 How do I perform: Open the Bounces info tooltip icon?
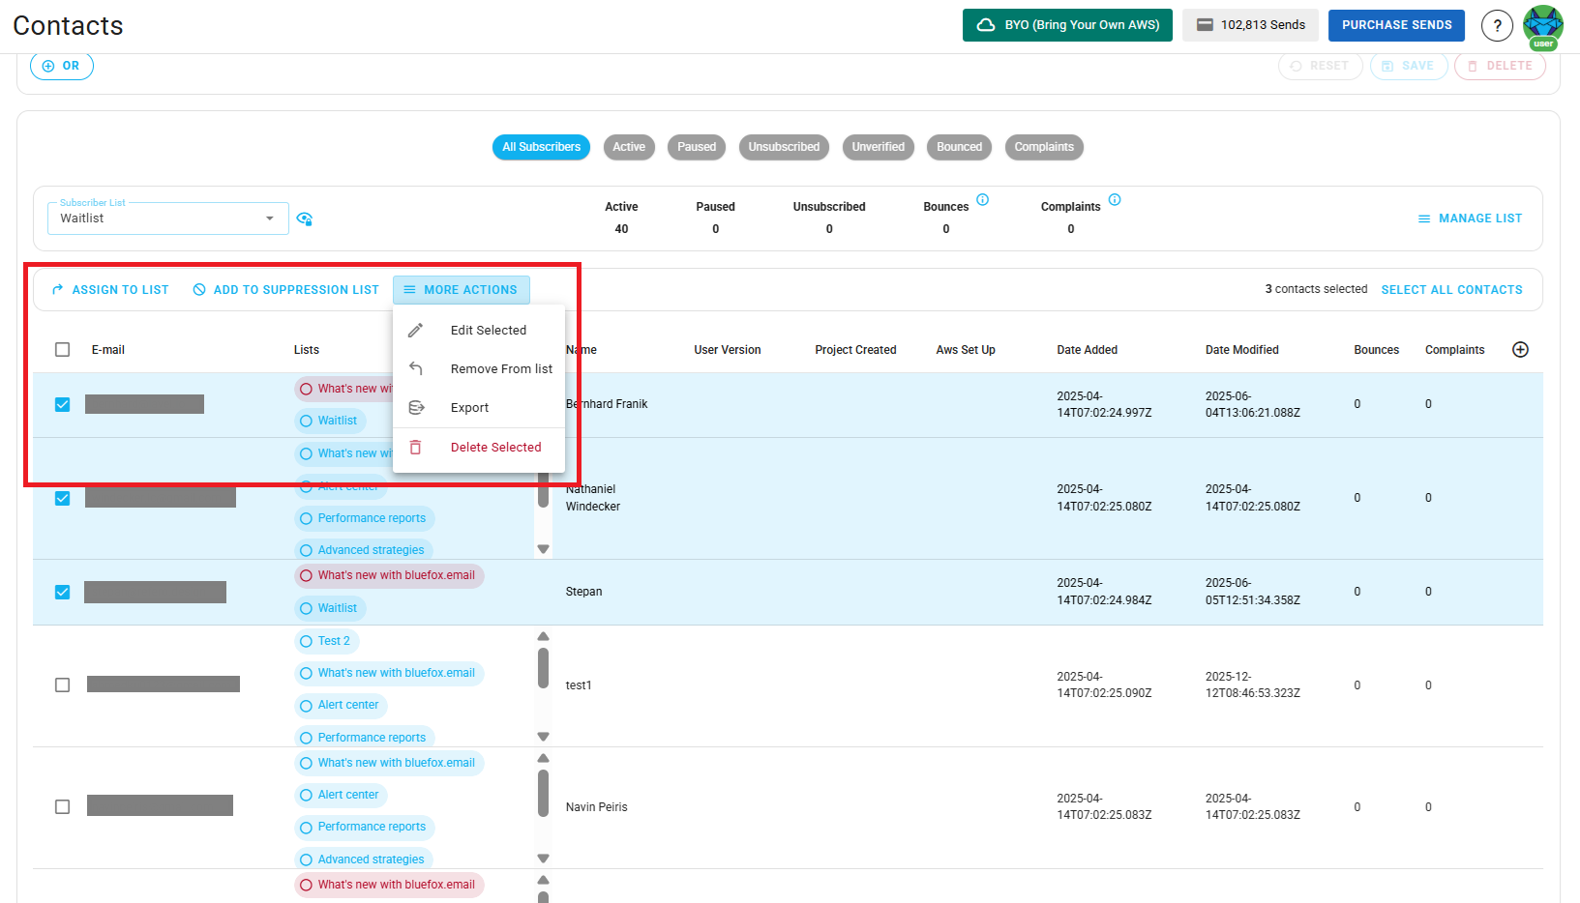pos(983,199)
